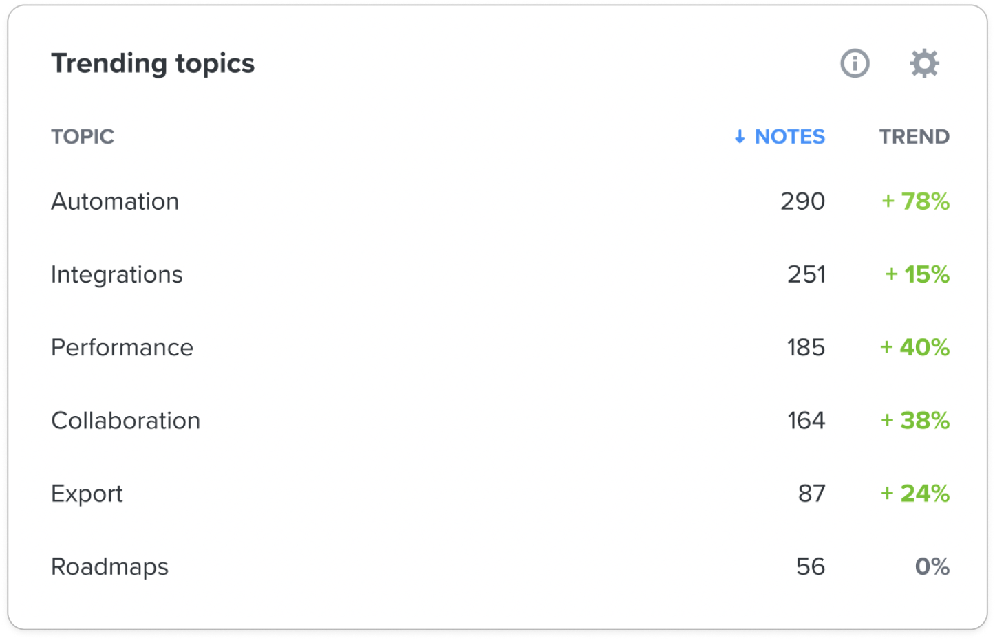The height and width of the screenshot is (640, 995).
Task: Open the Automation topic
Action: pyautogui.click(x=115, y=201)
